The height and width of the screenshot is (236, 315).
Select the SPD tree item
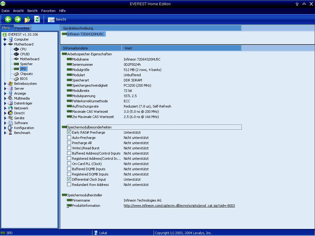coord(23,69)
